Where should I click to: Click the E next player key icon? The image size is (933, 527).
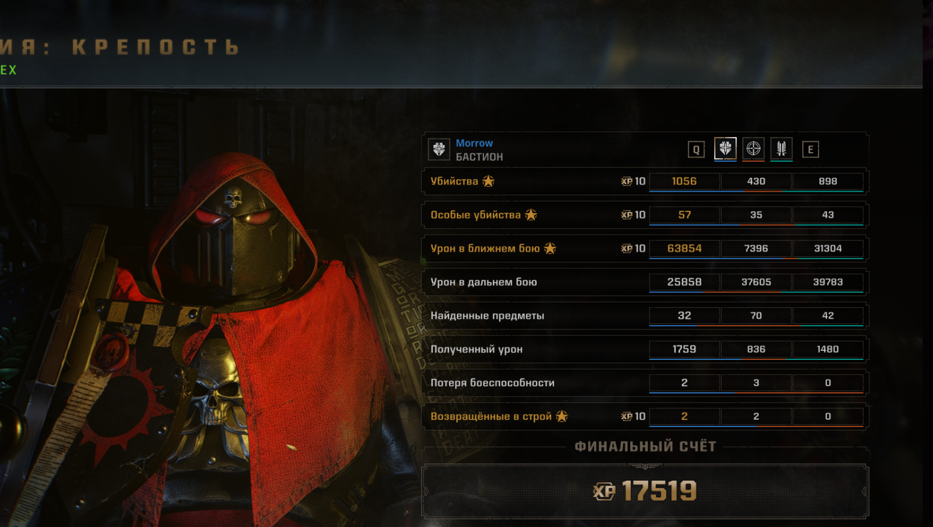(811, 150)
